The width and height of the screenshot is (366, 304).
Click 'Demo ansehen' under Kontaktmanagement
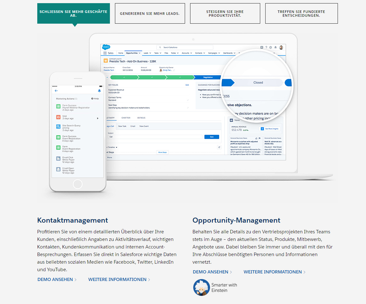coord(57,279)
